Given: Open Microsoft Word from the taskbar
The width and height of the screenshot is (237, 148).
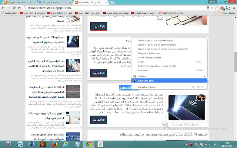Looking at the screenshot, I should point(20,144).
